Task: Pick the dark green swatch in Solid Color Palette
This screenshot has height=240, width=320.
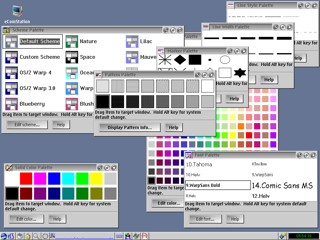Action: click(82, 193)
